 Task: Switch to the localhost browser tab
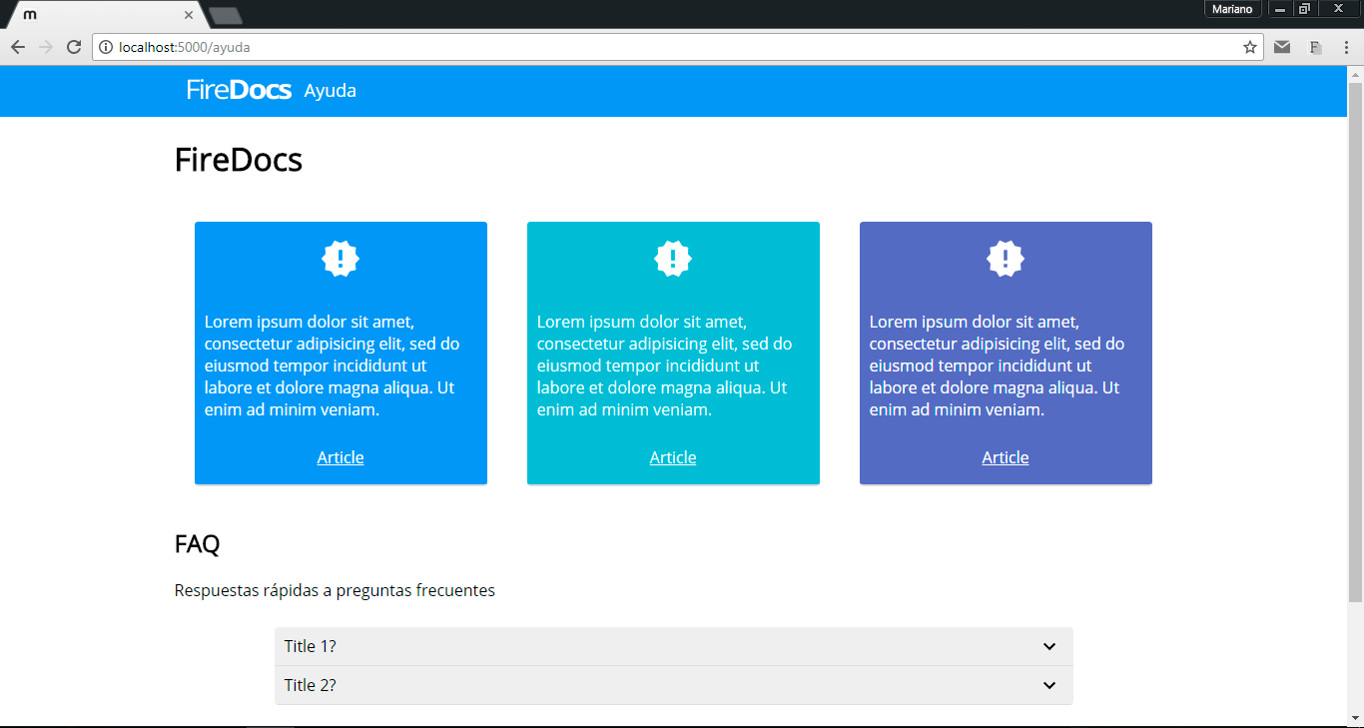(100, 15)
